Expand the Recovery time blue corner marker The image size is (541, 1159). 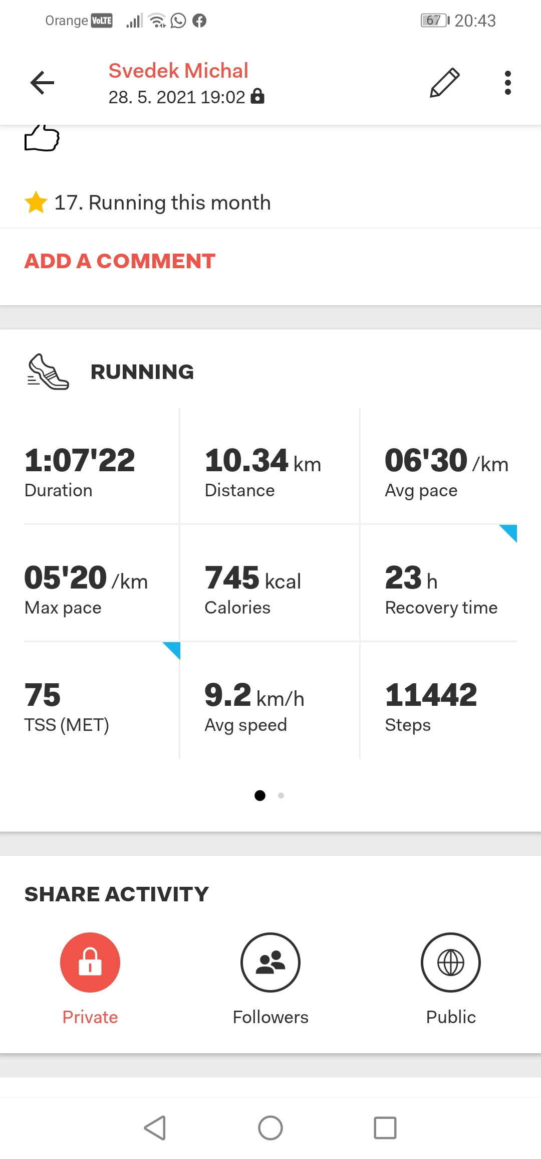tap(508, 533)
